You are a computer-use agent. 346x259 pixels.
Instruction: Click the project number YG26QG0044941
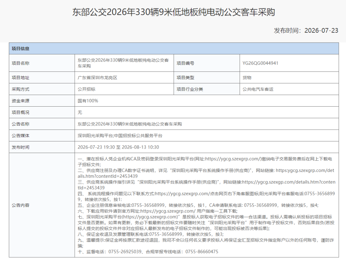click(260, 63)
